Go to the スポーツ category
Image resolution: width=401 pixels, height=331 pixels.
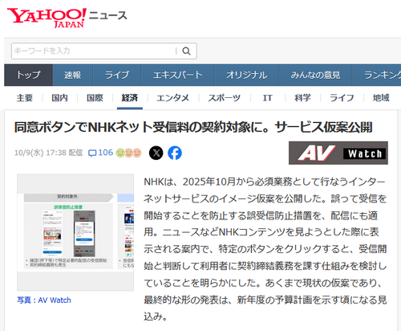pos(225,98)
